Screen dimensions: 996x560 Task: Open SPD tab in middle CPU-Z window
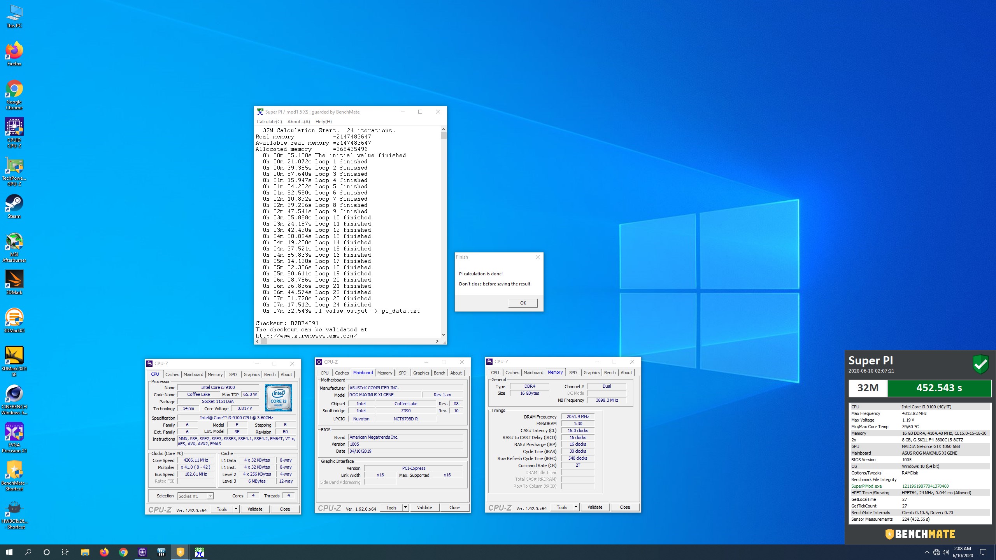tap(402, 373)
